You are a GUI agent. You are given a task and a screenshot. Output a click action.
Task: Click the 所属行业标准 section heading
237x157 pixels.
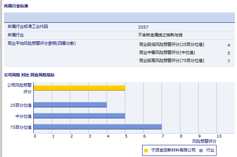point(16,6)
